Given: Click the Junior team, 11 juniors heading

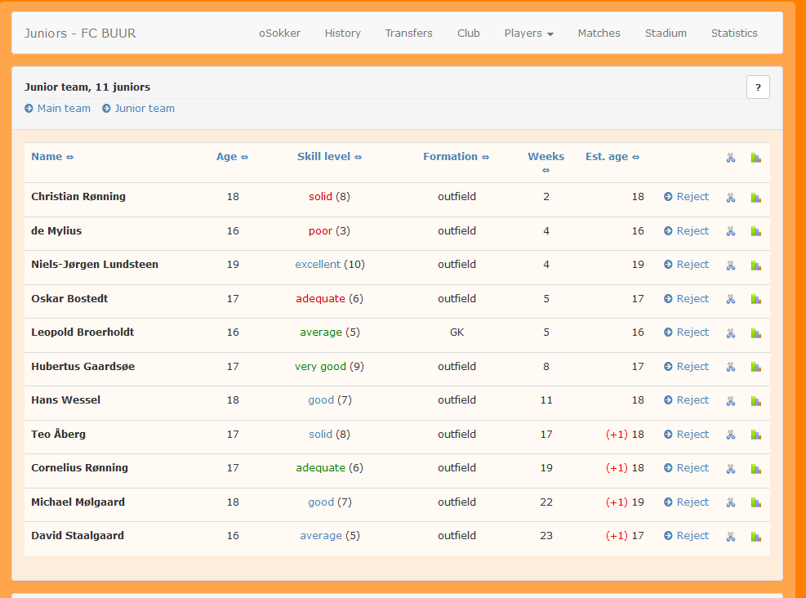Looking at the screenshot, I should [87, 87].
